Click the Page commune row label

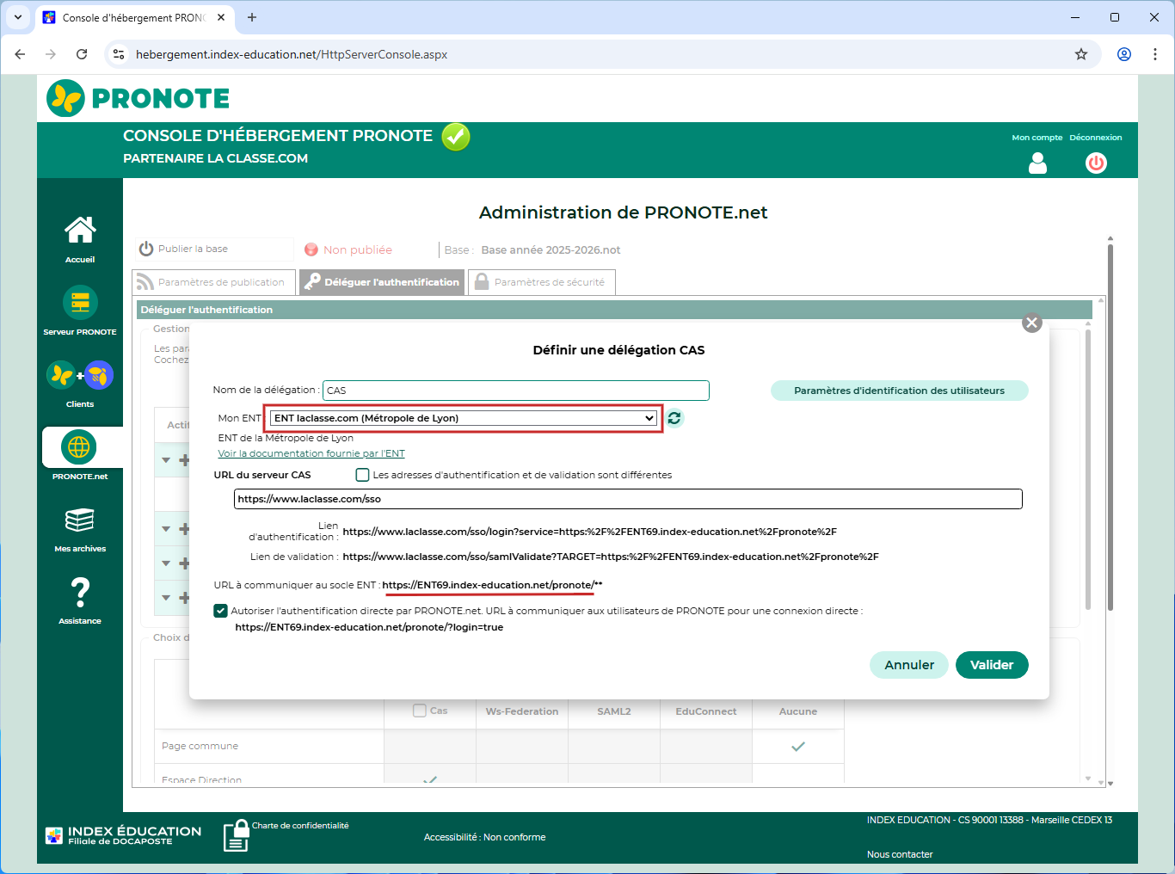click(x=200, y=746)
